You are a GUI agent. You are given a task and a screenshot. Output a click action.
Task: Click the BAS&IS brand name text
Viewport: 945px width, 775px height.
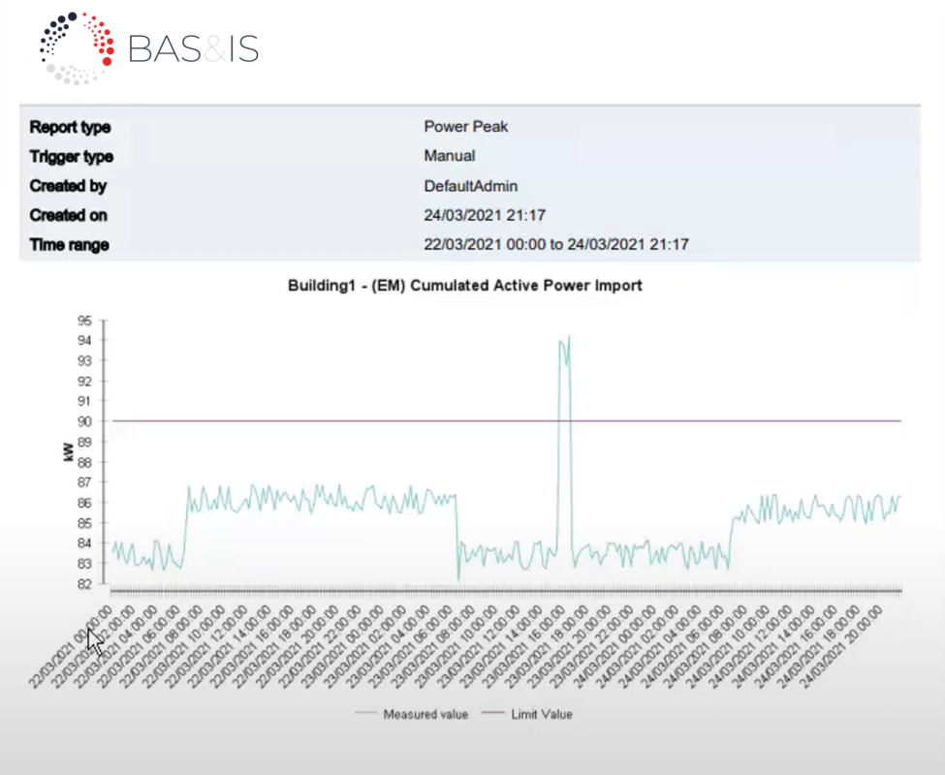pyautogui.click(x=193, y=48)
